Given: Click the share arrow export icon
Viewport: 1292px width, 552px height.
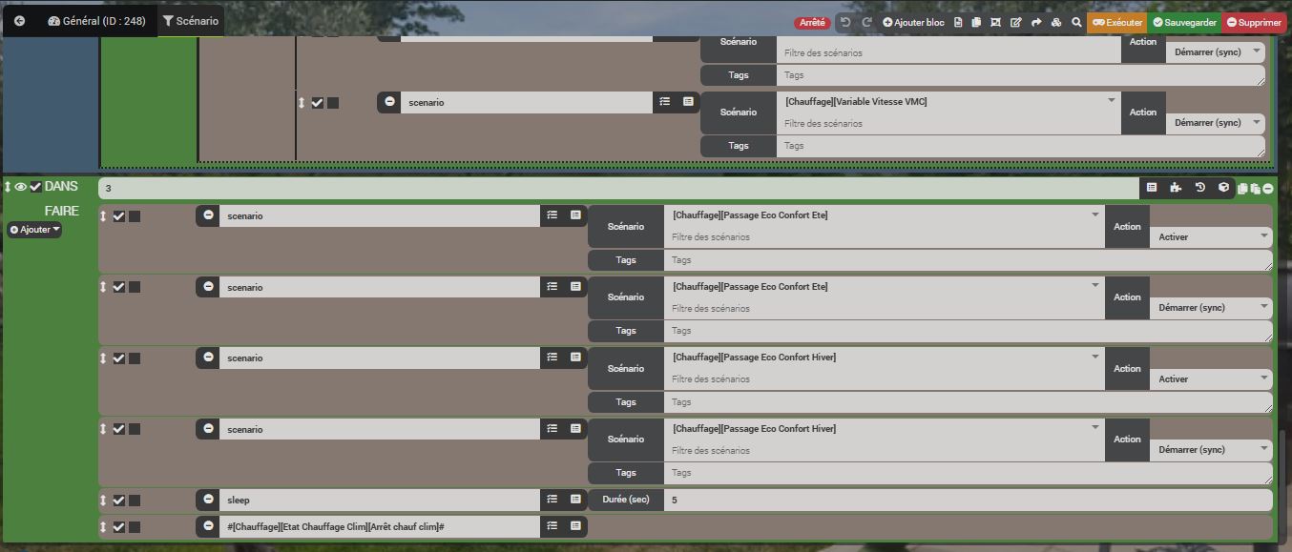Looking at the screenshot, I should click(x=1036, y=22).
